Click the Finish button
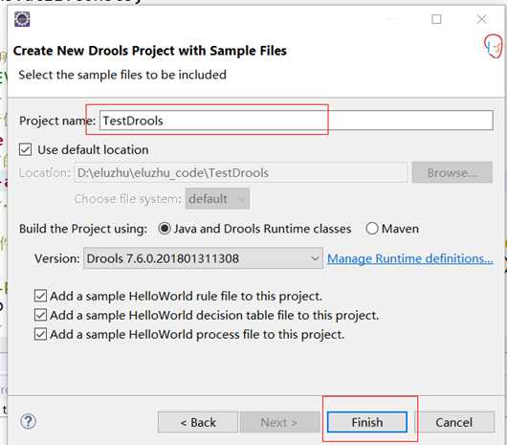507x445 pixels. tap(367, 422)
